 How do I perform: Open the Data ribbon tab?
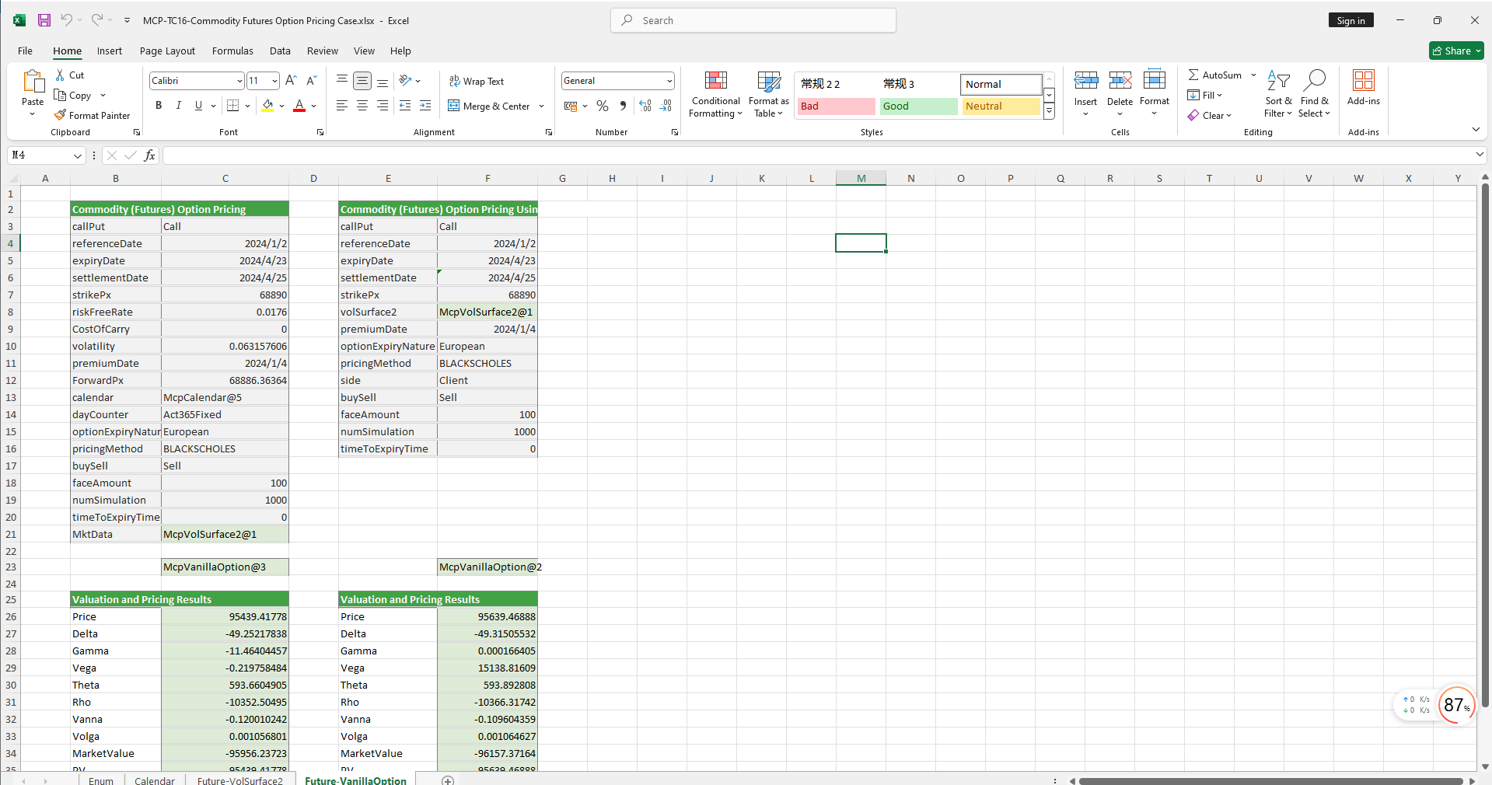point(280,51)
